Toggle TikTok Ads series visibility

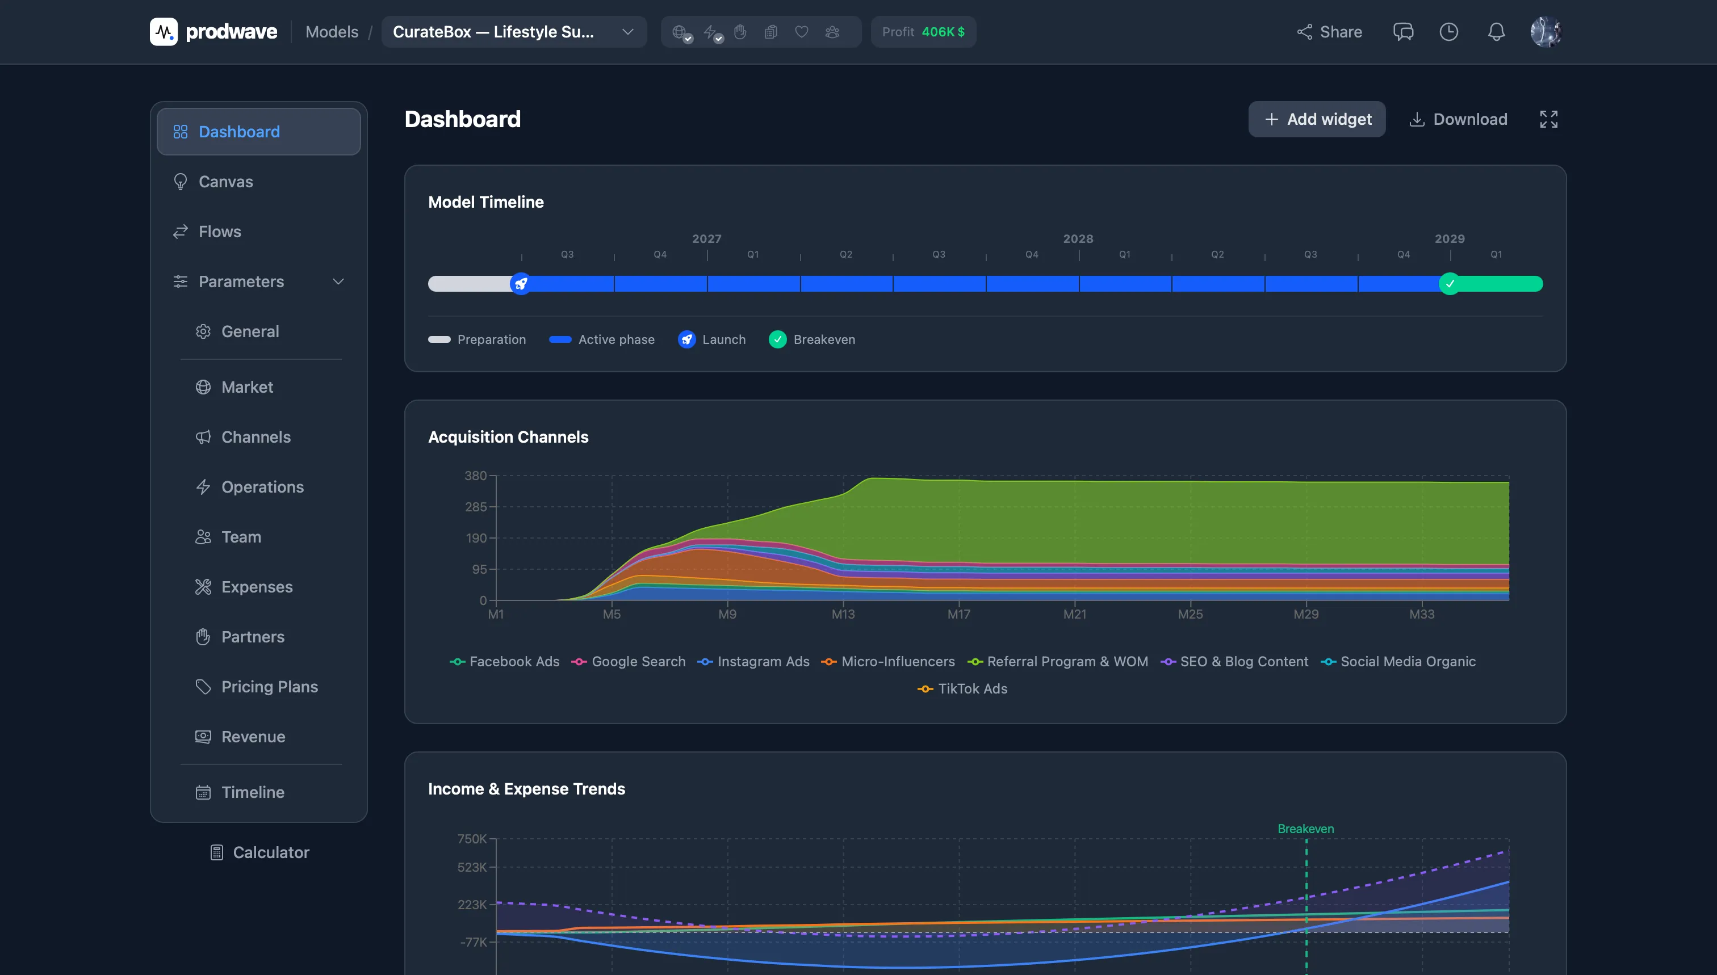962,688
